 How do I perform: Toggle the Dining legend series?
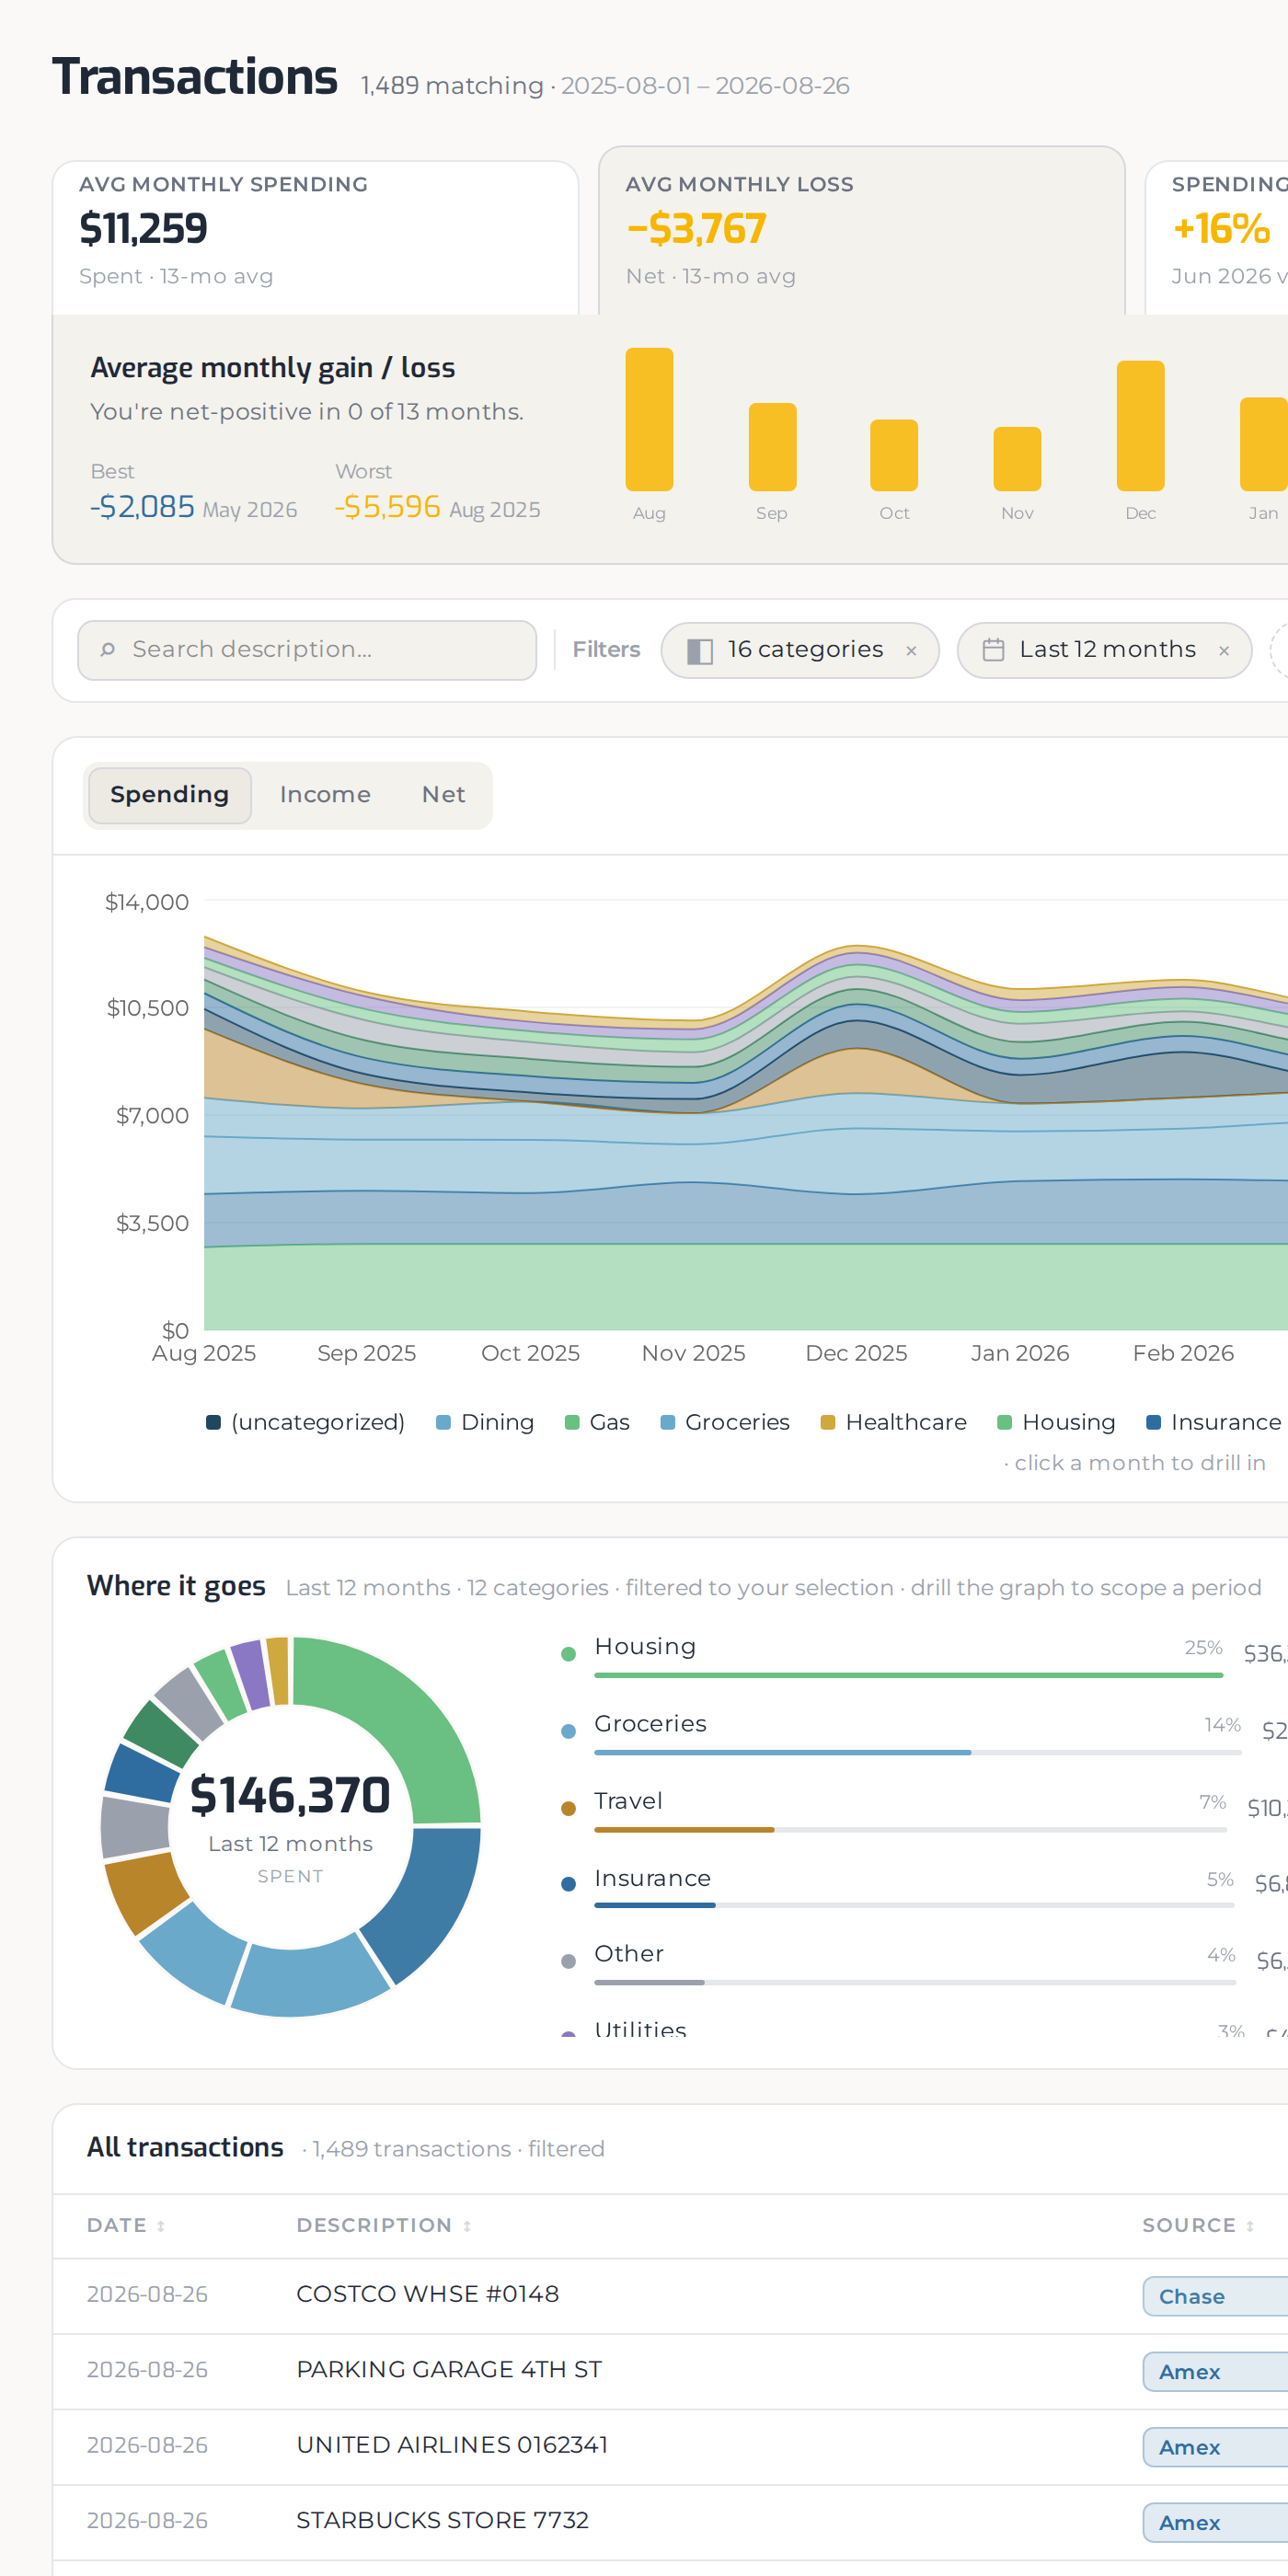coord(485,1422)
